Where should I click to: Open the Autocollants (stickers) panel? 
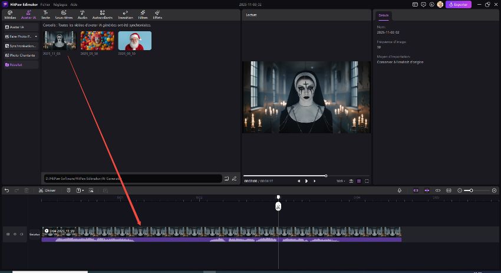[x=102, y=15]
